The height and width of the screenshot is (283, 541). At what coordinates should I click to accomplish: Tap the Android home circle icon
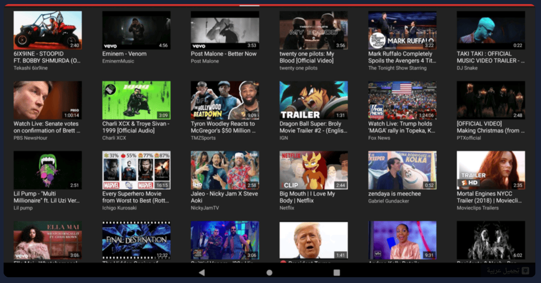point(269,273)
